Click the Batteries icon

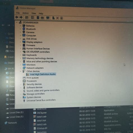[x=24, y=26]
